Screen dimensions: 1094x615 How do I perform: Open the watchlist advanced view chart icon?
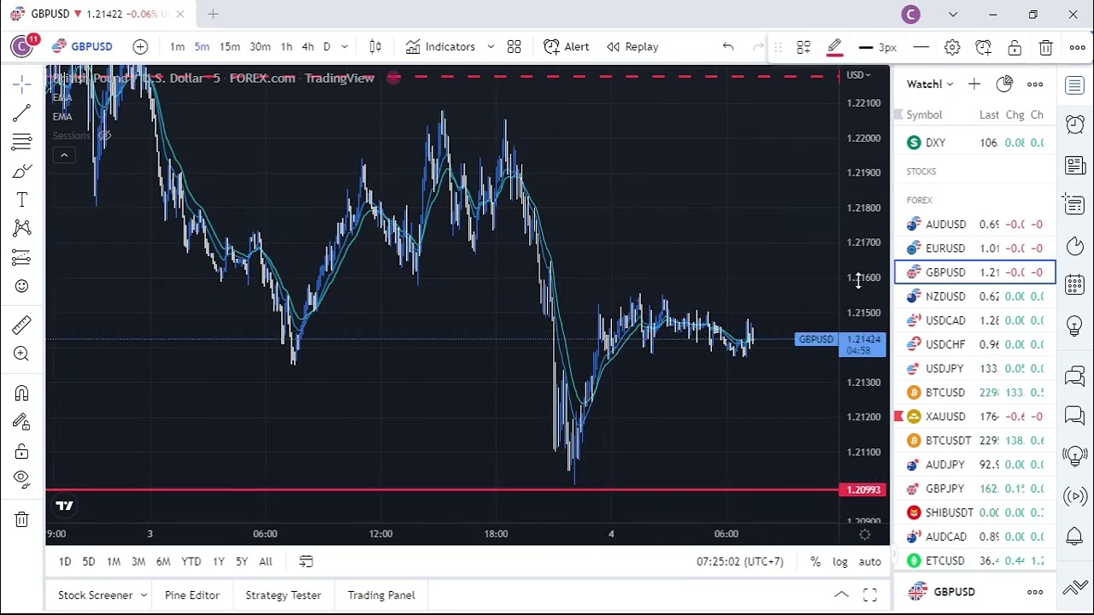[x=1004, y=84]
